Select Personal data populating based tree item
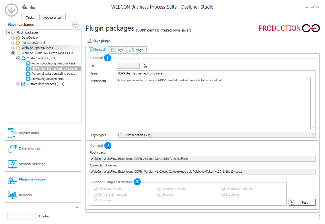 click(56, 74)
